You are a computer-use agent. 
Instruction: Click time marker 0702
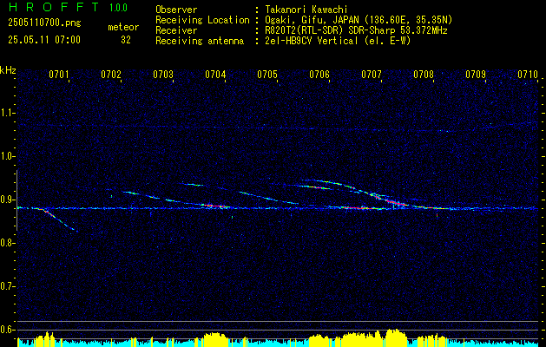(x=111, y=74)
